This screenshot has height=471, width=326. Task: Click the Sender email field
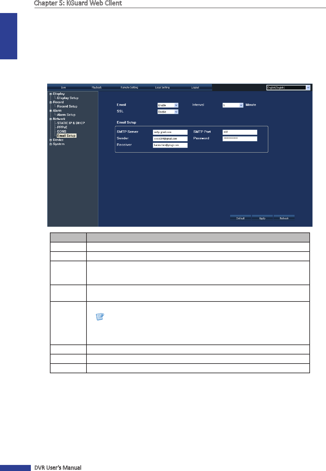pyautogui.click(x=170, y=139)
